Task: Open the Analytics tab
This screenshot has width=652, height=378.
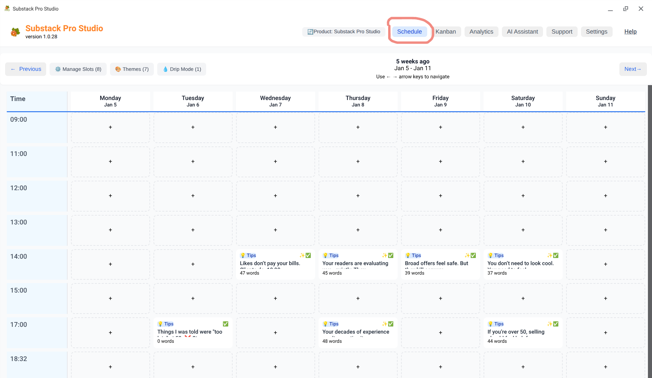Action: (x=481, y=32)
